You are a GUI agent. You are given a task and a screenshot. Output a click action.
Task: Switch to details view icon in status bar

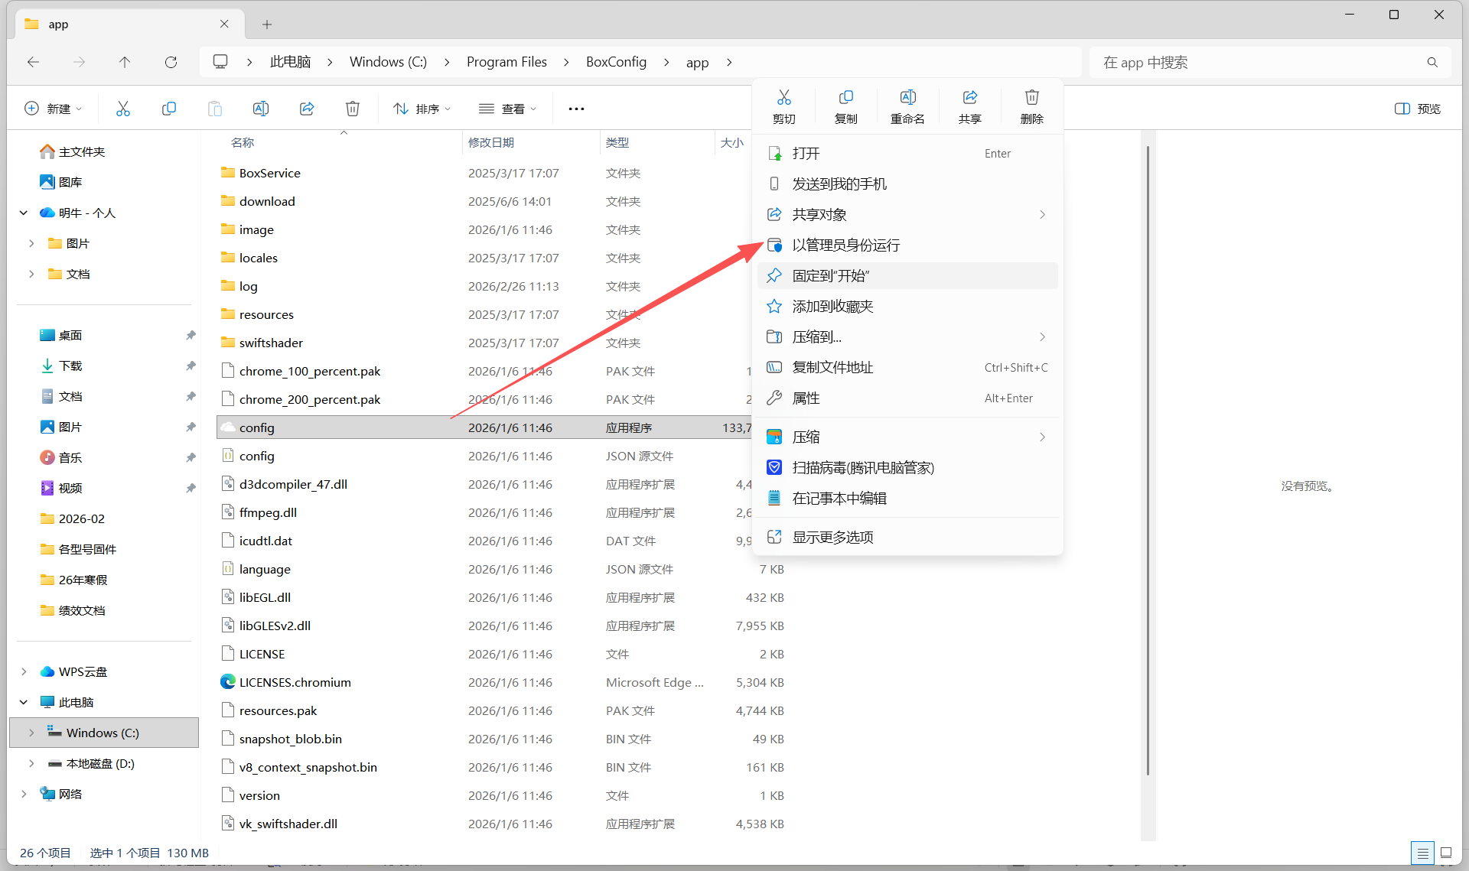click(1422, 853)
